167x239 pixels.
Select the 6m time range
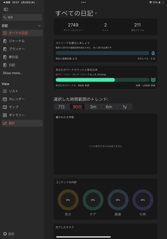(109, 107)
